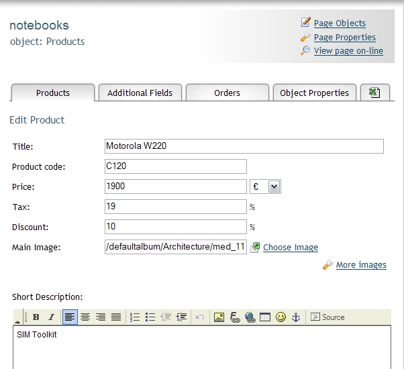Follow the View page on-line link
Viewport: 404px width, 369px height.
point(348,51)
